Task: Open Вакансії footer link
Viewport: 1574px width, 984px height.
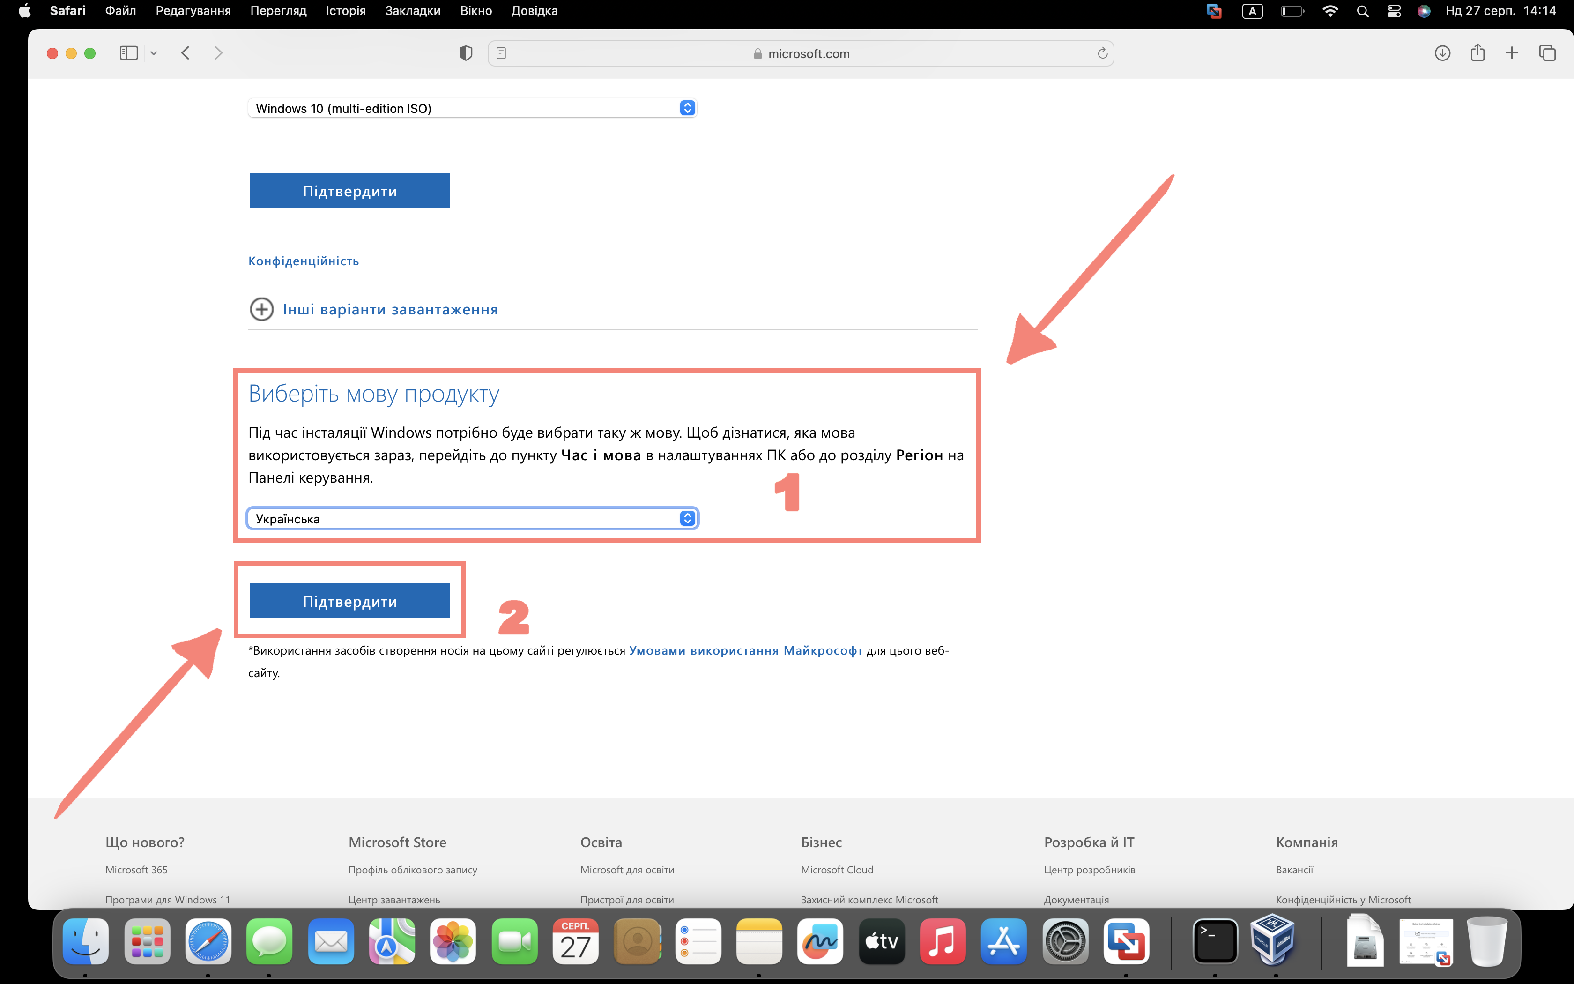Action: coord(1294,870)
